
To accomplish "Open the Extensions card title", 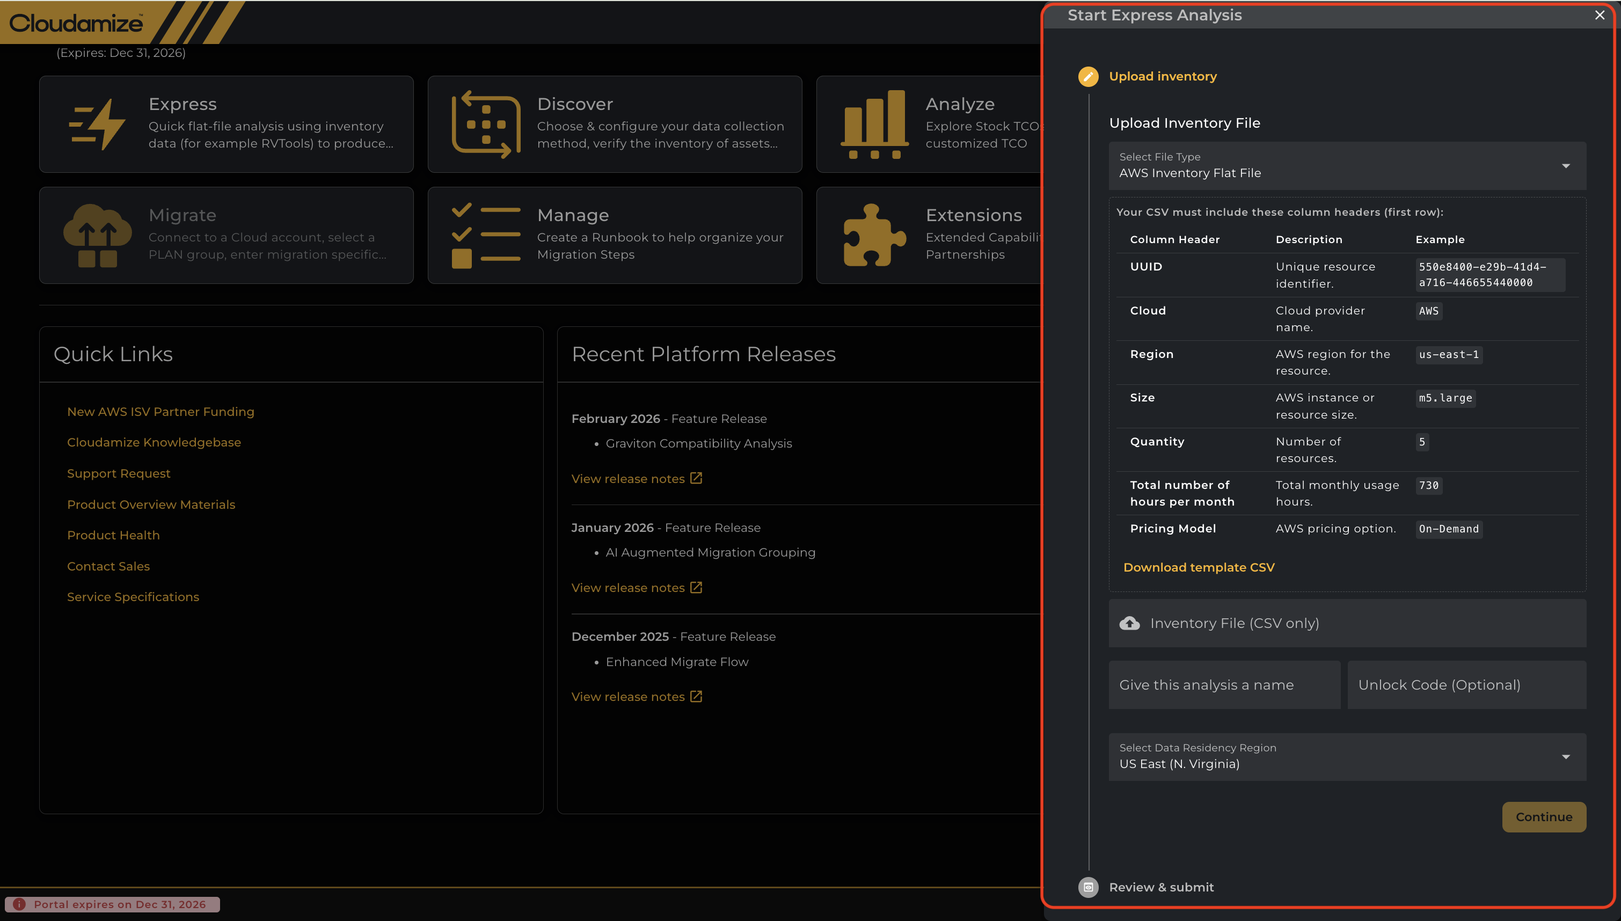I will click(x=974, y=215).
